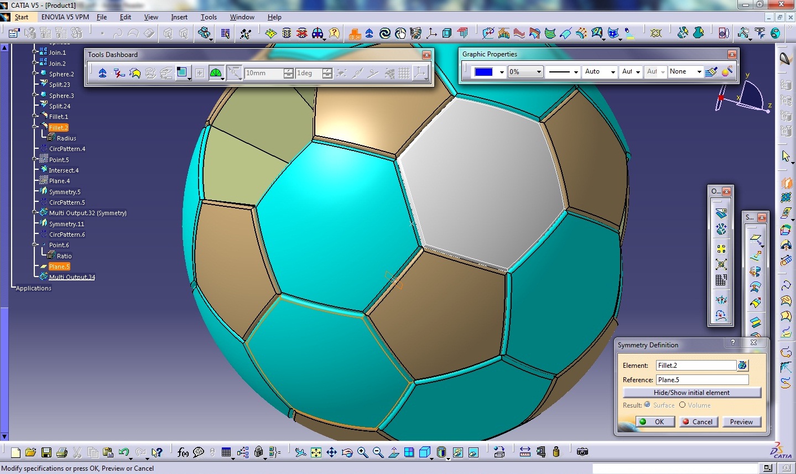This screenshot has width=796, height=474.
Task: Open the Insert menu
Action: pyautogui.click(x=179, y=17)
